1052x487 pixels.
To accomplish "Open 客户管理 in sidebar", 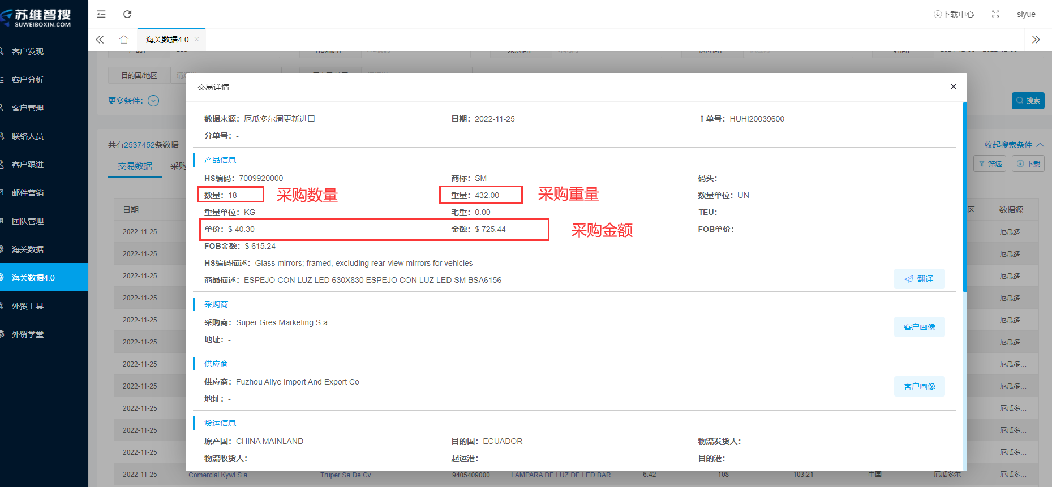I will tap(44, 108).
